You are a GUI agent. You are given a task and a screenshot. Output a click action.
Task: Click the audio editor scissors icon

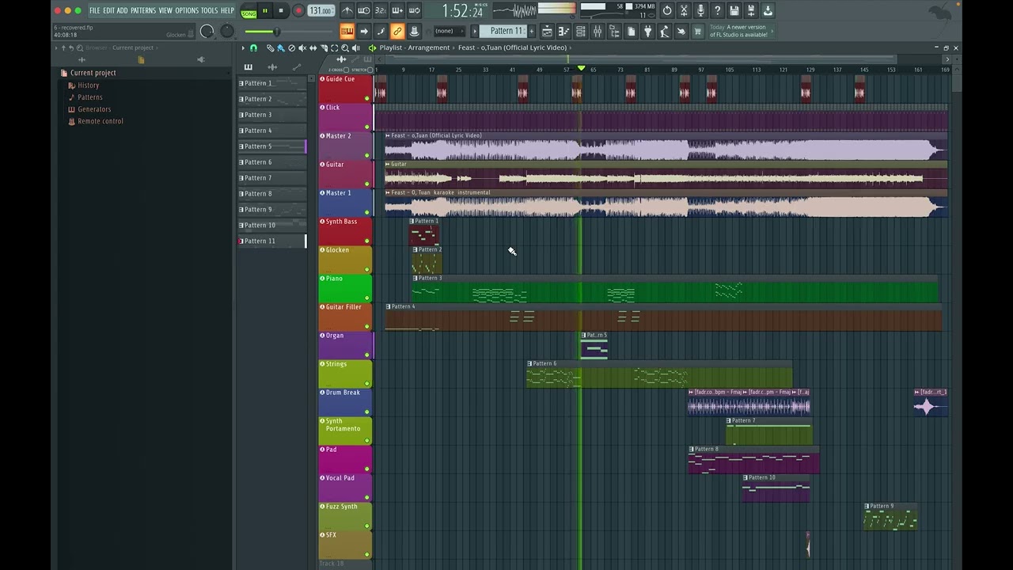(x=684, y=10)
